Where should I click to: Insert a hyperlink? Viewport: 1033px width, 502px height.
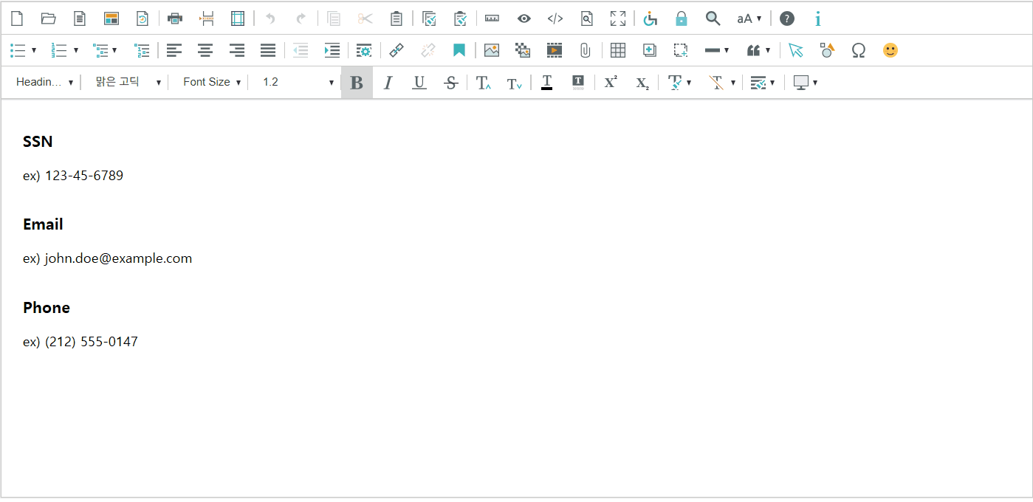(397, 50)
